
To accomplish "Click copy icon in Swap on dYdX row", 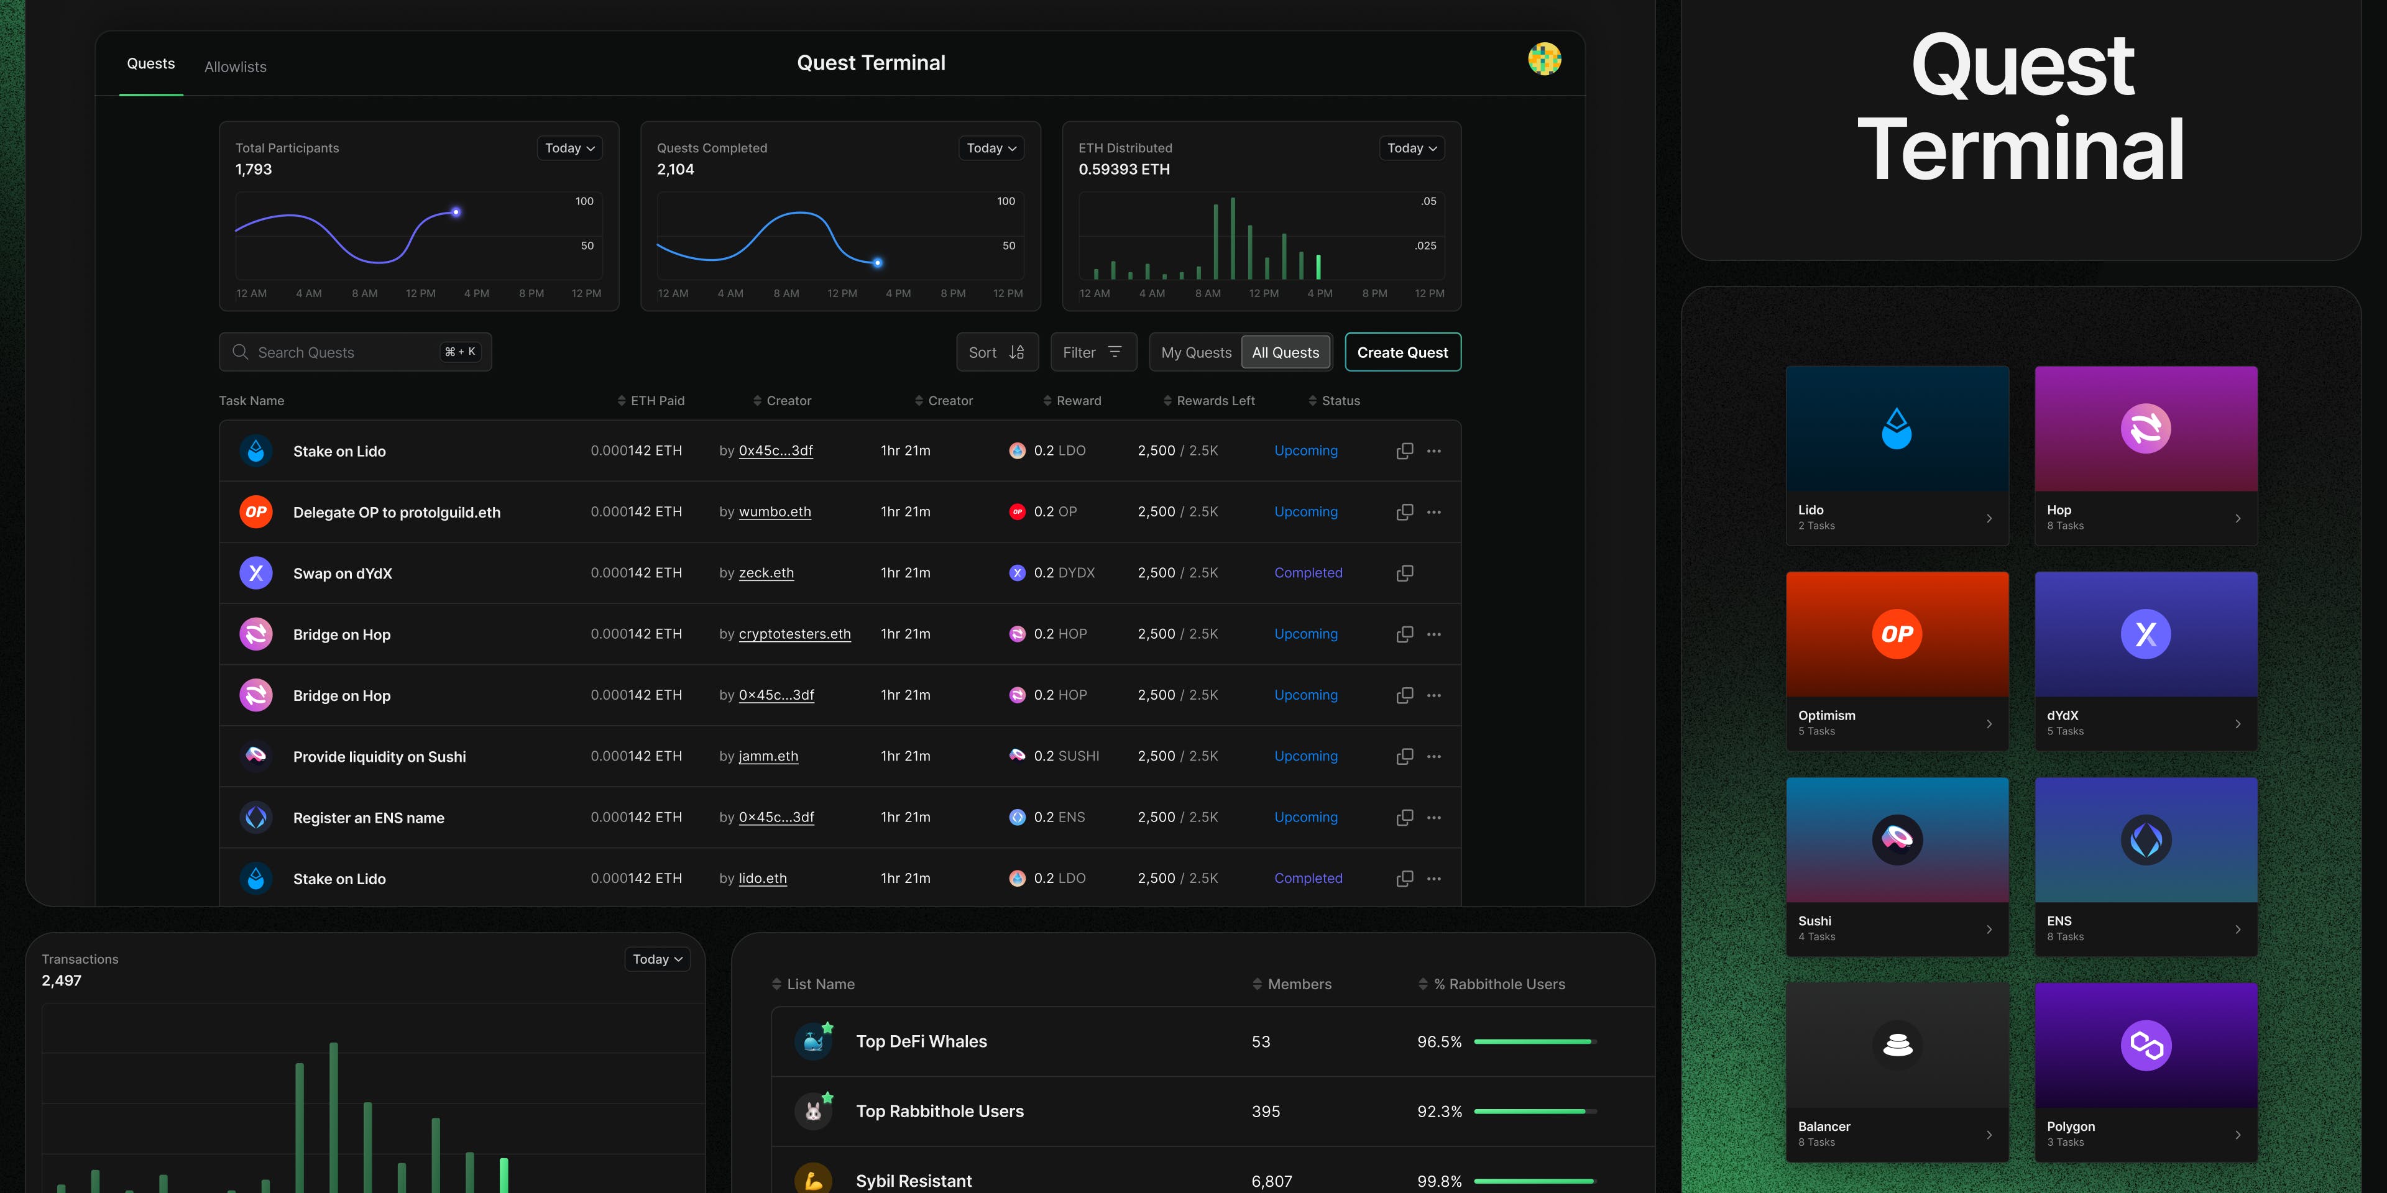I will (1405, 574).
